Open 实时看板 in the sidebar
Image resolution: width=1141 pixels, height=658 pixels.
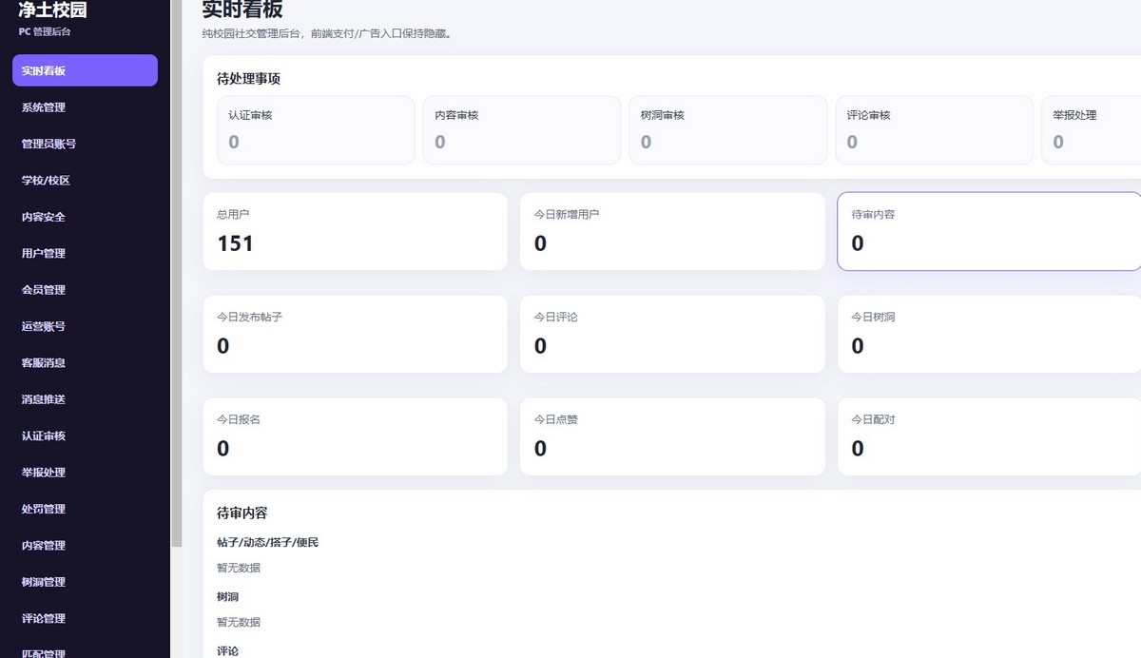pos(85,70)
